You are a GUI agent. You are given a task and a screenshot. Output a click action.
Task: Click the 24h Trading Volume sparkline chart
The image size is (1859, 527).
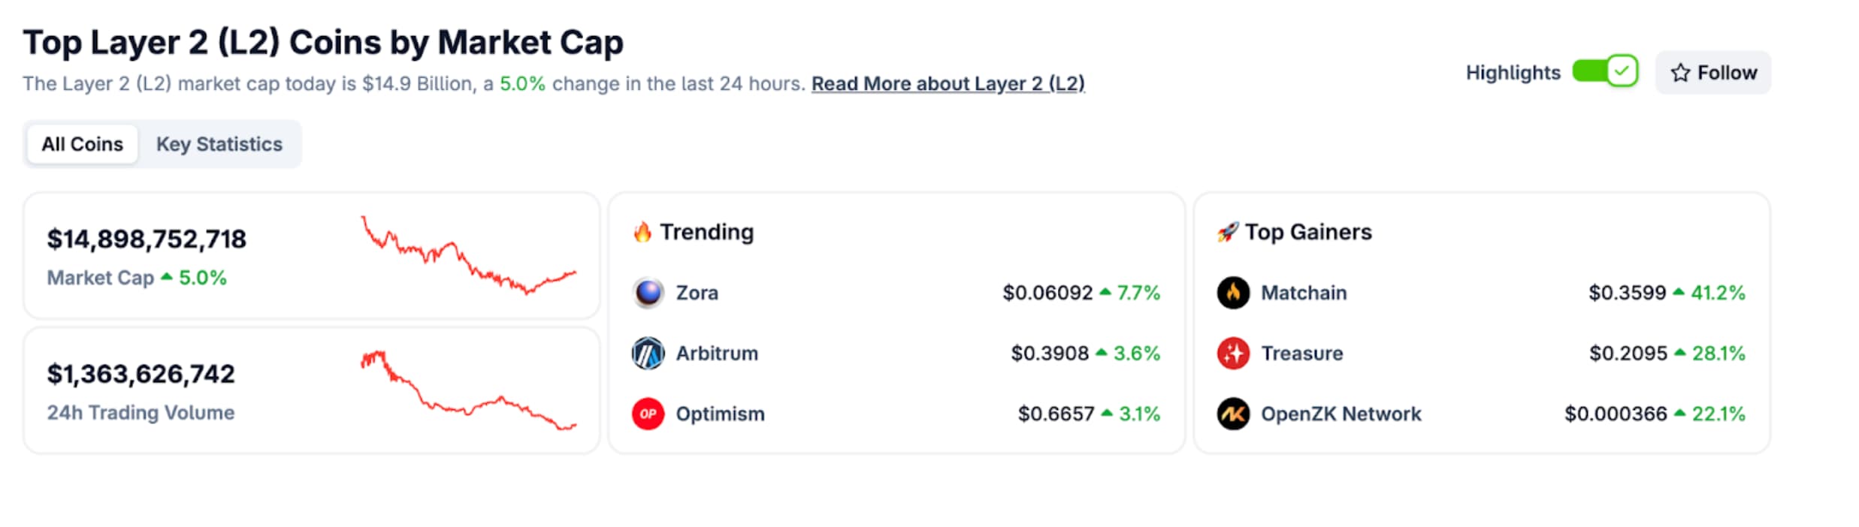[468, 390]
